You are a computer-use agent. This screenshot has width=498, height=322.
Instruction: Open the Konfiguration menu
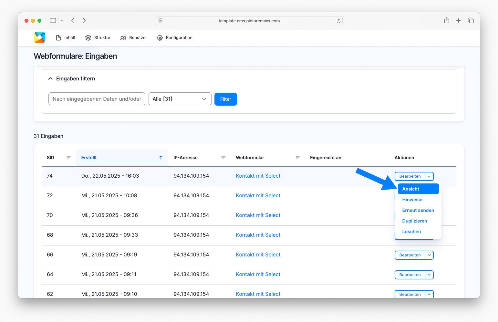click(x=175, y=37)
